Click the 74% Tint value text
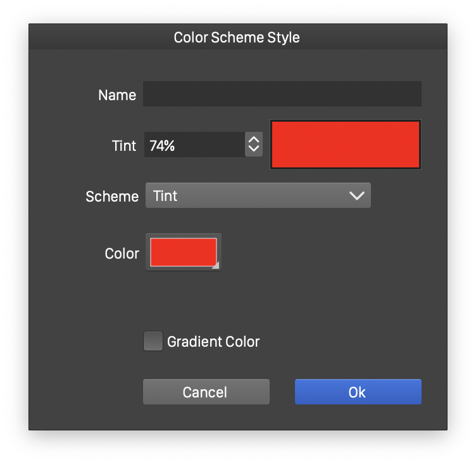This screenshot has width=476, height=464. 162,146
